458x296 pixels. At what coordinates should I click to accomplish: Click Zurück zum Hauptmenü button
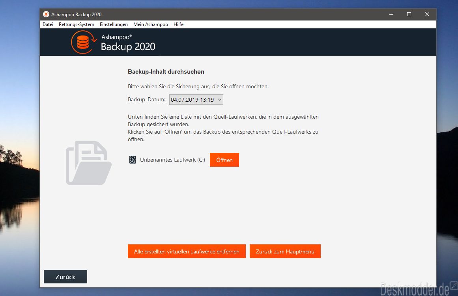click(x=285, y=251)
